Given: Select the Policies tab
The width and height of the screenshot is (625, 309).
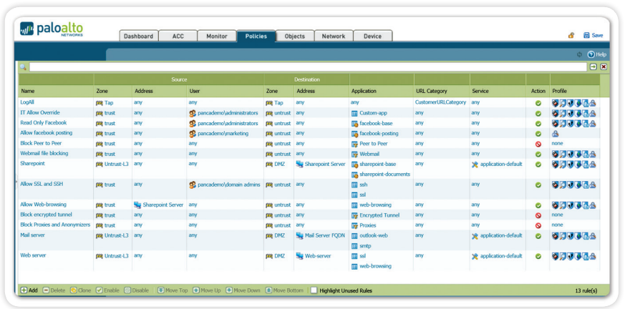Looking at the screenshot, I should (x=256, y=36).
